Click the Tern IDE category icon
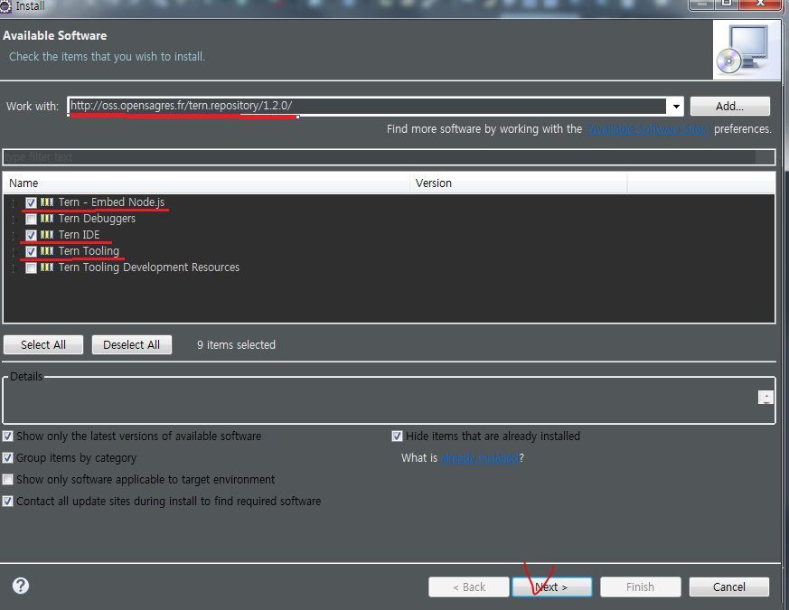Viewport: 789px width, 610px height. 47,235
